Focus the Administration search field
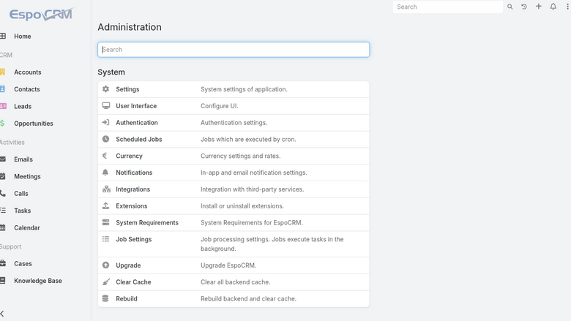The height and width of the screenshot is (321, 571). [x=234, y=50]
